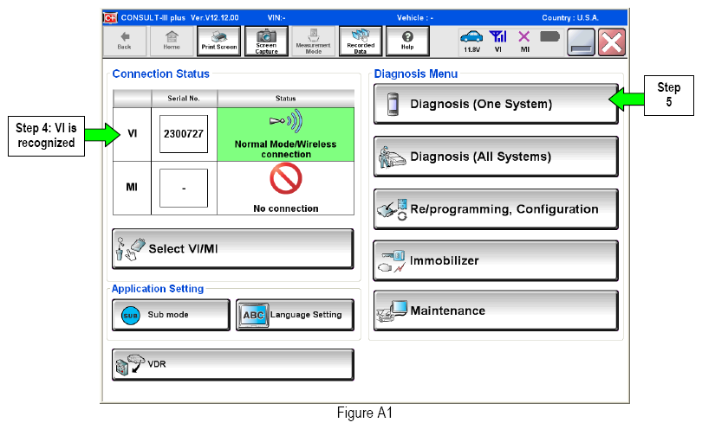702x429 pixels.
Task: Click the 'Vehicle : -' title bar text
Action: click(414, 18)
